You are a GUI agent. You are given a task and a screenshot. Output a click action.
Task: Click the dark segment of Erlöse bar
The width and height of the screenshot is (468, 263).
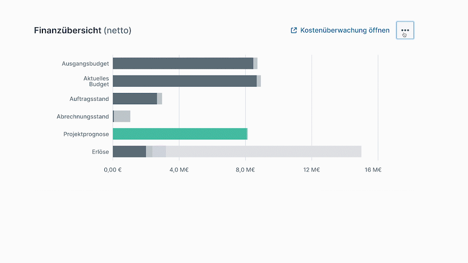point(129,151)
